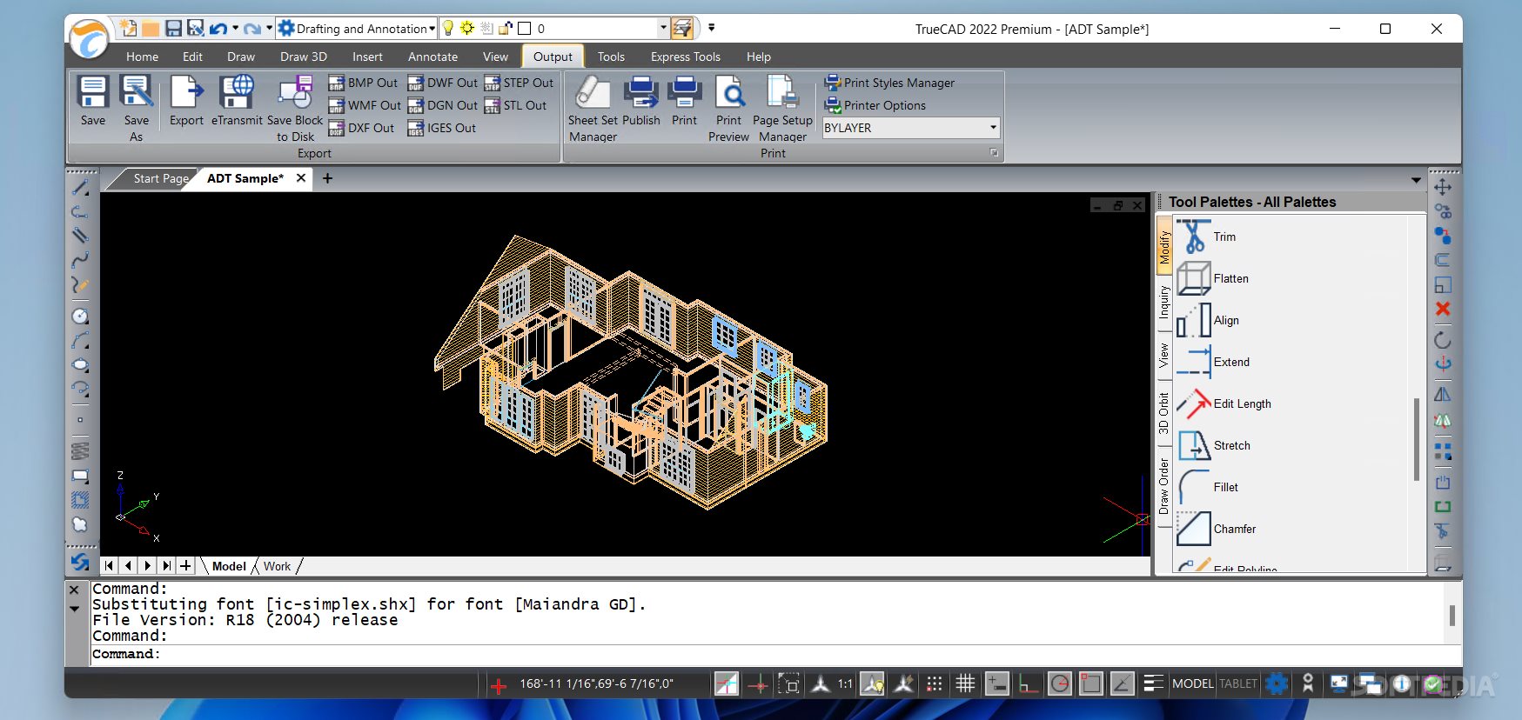
Task: Toggle layer on/off lightbulb icon
Action: 449,28
